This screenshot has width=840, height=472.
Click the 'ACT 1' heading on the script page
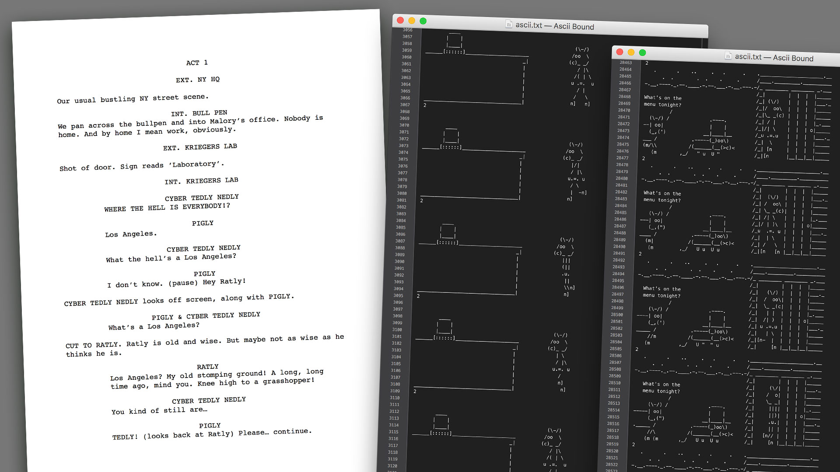tap(197, 62)
